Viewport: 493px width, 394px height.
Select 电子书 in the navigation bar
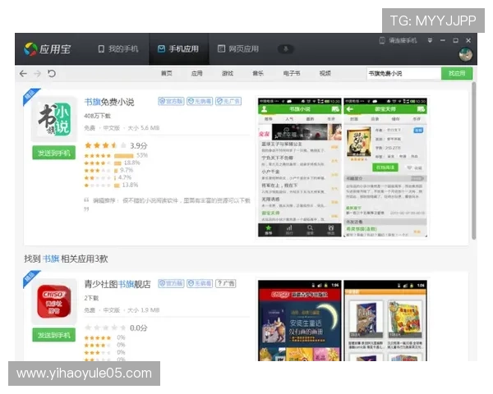point(292,74)
